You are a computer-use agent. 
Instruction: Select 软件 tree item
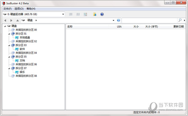click(22, 49)
